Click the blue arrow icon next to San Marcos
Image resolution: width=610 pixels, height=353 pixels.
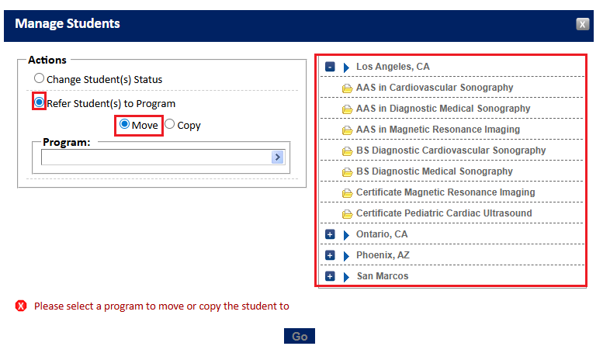[346, 277]
